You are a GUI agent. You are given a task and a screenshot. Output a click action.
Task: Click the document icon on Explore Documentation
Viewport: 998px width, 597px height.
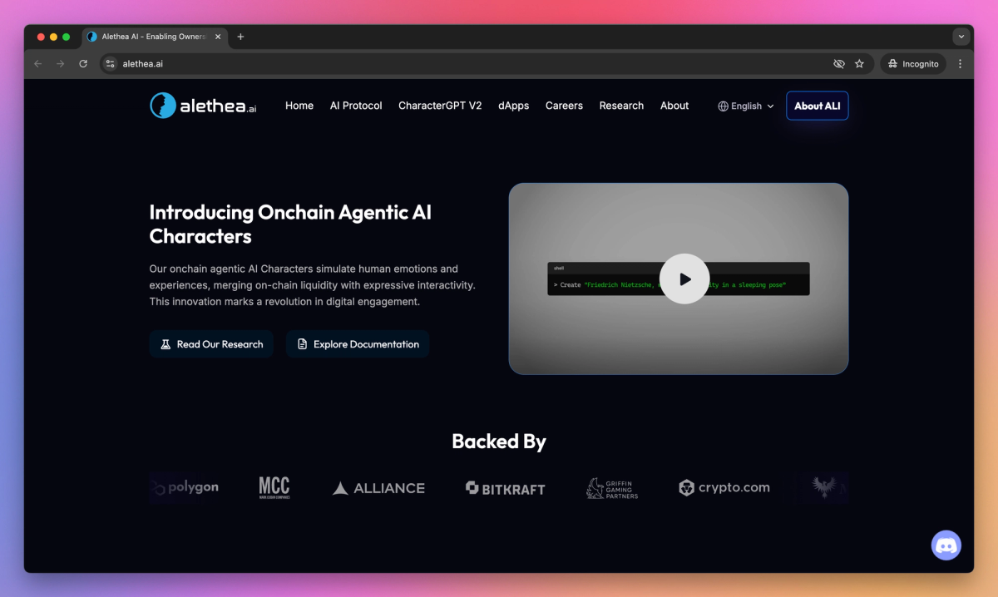click(302, 344)
